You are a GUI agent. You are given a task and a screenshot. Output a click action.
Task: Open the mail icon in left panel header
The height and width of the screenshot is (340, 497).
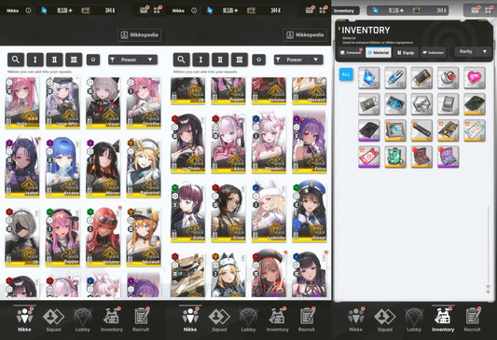pos(144,10)
